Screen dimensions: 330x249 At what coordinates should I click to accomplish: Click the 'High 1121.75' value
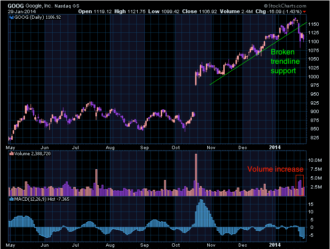pyautogui.click(x=130, y=12)
